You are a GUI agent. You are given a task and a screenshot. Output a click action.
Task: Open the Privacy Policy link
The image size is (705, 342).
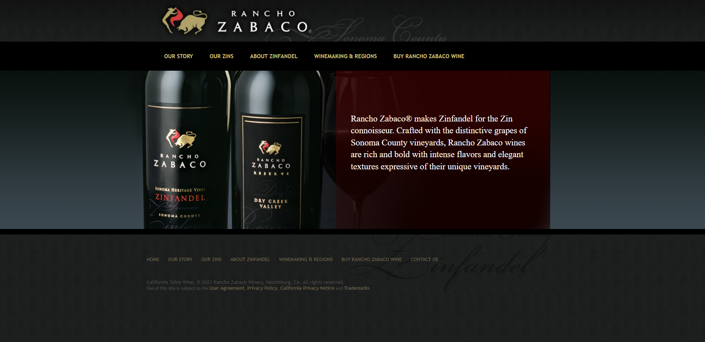coord(262,288)
